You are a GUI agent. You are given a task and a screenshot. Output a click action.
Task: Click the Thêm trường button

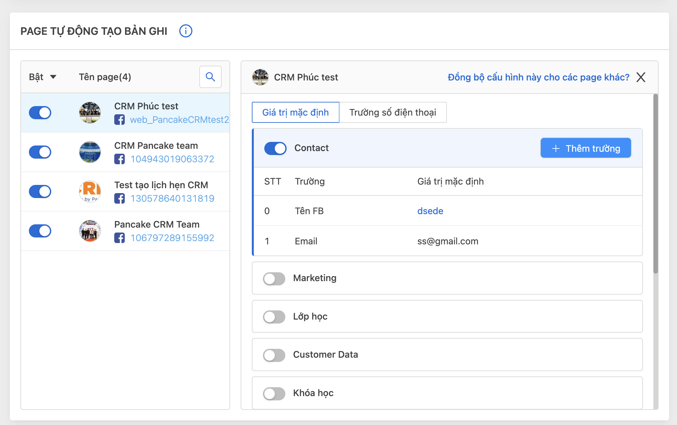pos(586,148)
